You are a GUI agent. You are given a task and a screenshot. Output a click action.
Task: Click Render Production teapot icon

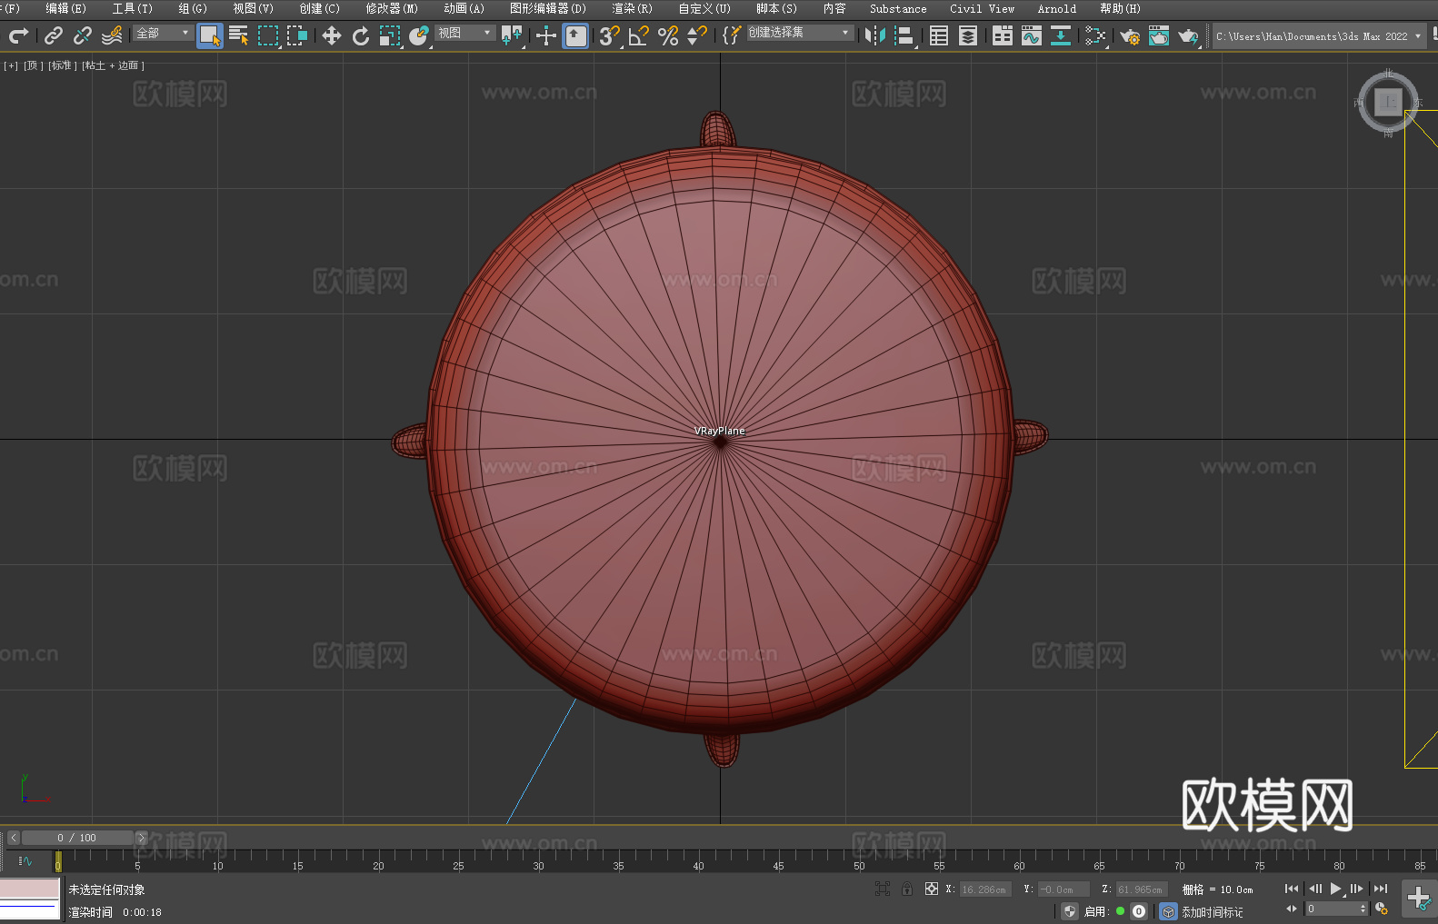click(1188, 35)
